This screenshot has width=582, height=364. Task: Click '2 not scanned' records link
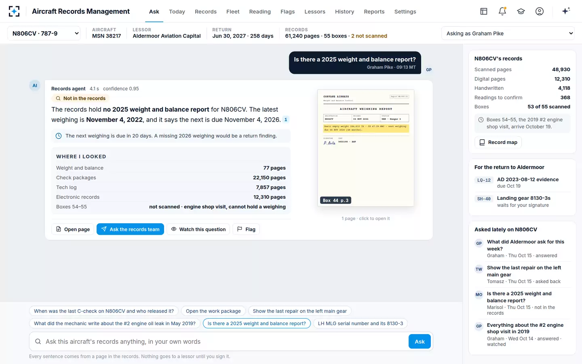click(369, 36)
